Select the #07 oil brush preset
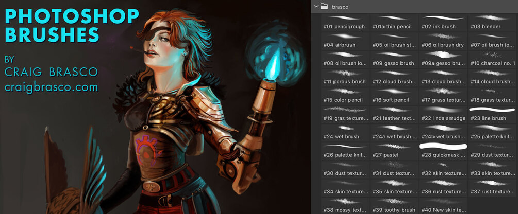518x214 pixels. tap(492, 41)
